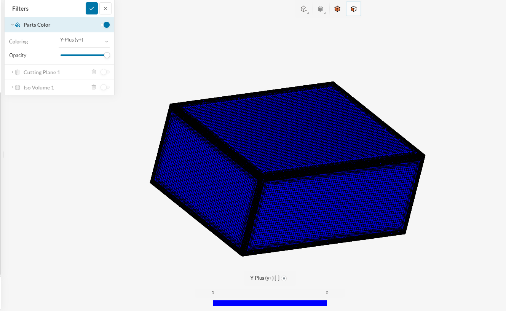Select the gray meshed cube render mode
This screenshot has width=506, height=311.
pos(321,9)
